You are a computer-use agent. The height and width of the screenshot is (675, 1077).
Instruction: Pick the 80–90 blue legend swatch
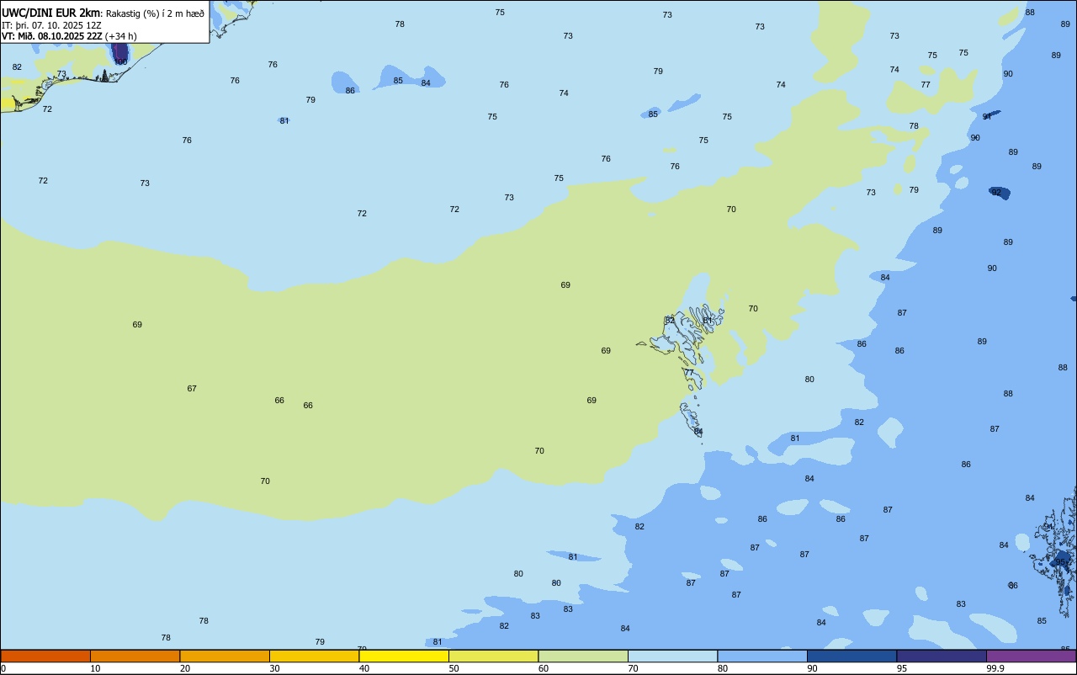pyautogui.click(x=762, y=656)
